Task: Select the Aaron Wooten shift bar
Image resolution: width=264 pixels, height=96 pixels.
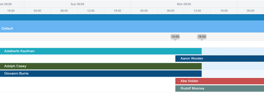Action: click(x=220, y=58)
